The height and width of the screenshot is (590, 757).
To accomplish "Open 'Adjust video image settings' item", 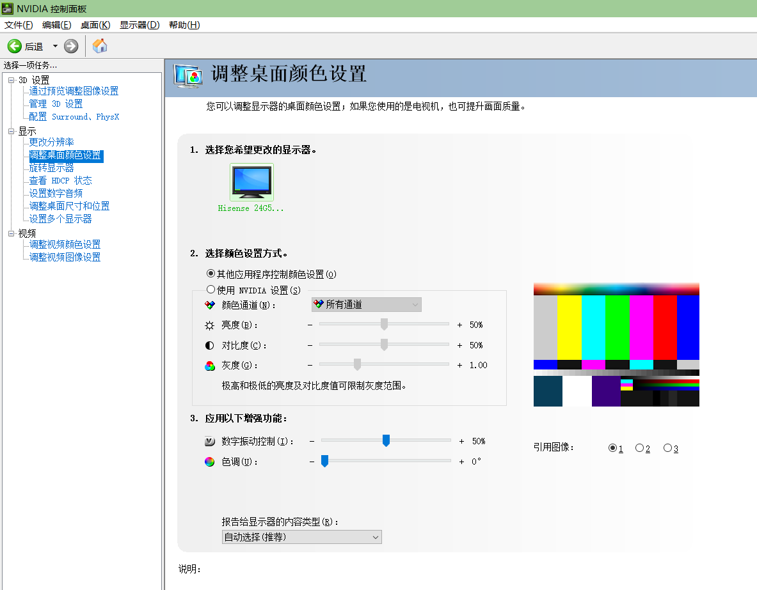I will tap(65, 257).
